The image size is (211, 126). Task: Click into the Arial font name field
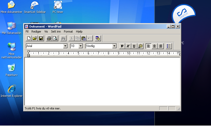pos(45,46)
